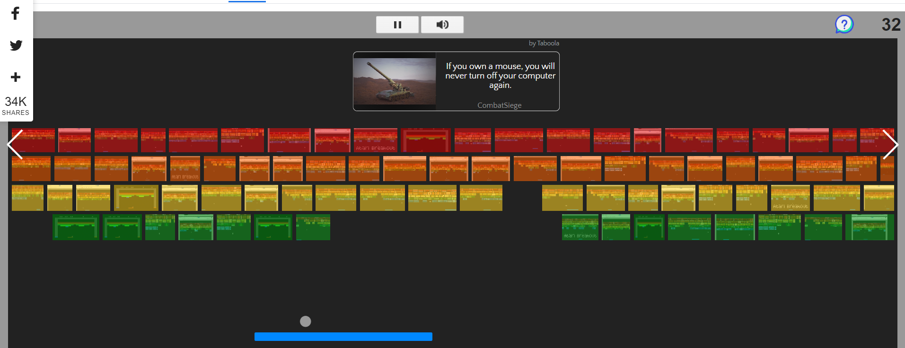Open the help question mark icon
The height and width of the screenshot is (348, 905).
tap(844, 24)
